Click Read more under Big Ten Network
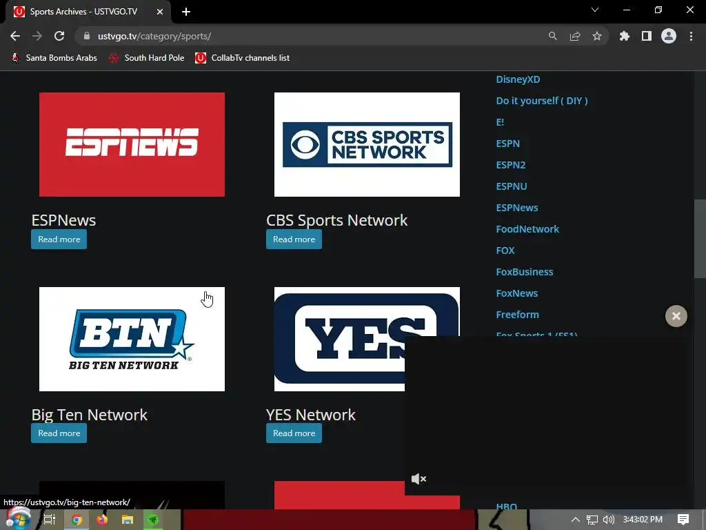The width and height of the screenshot is (706, 530). tap(59, 433)
